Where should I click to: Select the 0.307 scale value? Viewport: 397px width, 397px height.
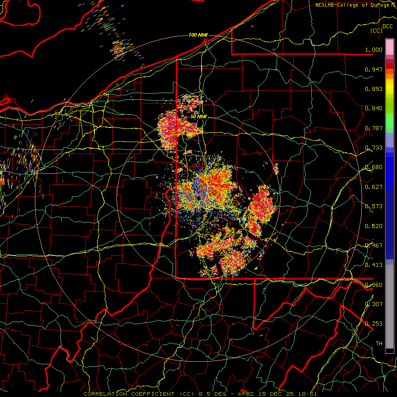tap(374, 304)
